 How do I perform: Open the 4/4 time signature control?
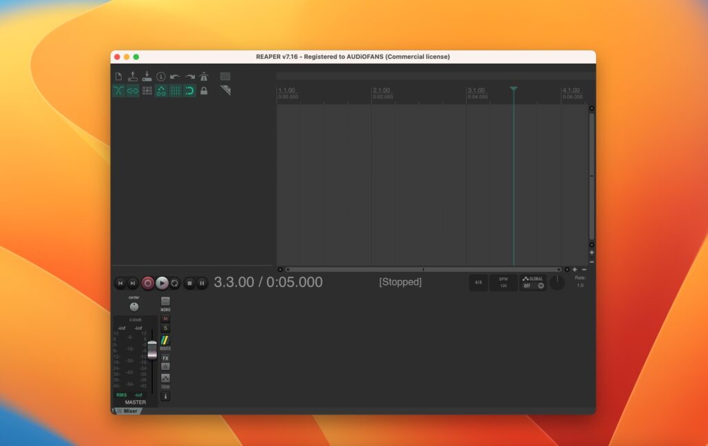click(478, 282)
